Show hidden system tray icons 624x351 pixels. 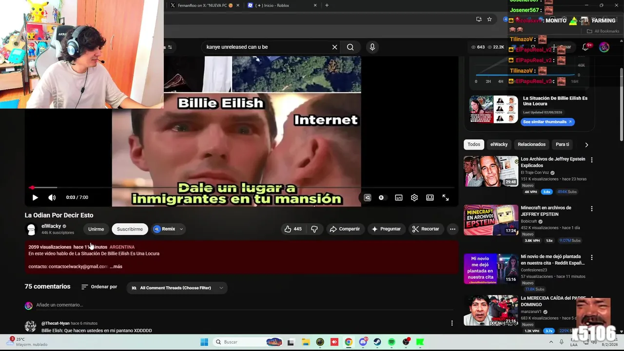pyautogui.click(x=551, y=342)
